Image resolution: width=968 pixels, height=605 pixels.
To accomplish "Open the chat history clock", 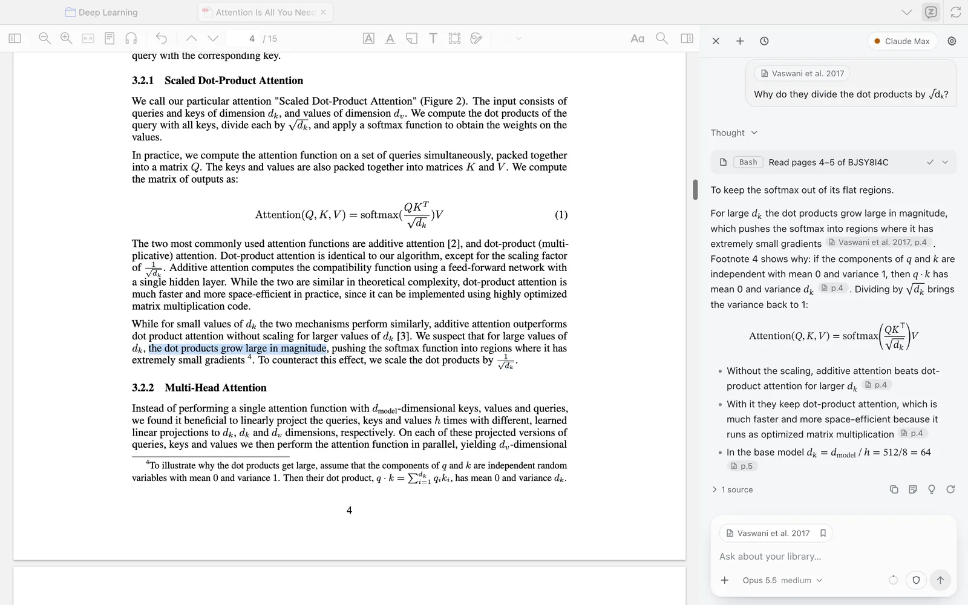I will tap(764, 41).
